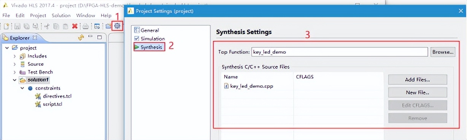467x140 pixels.
Task: Click the Add Files... button
Action: 418,79
